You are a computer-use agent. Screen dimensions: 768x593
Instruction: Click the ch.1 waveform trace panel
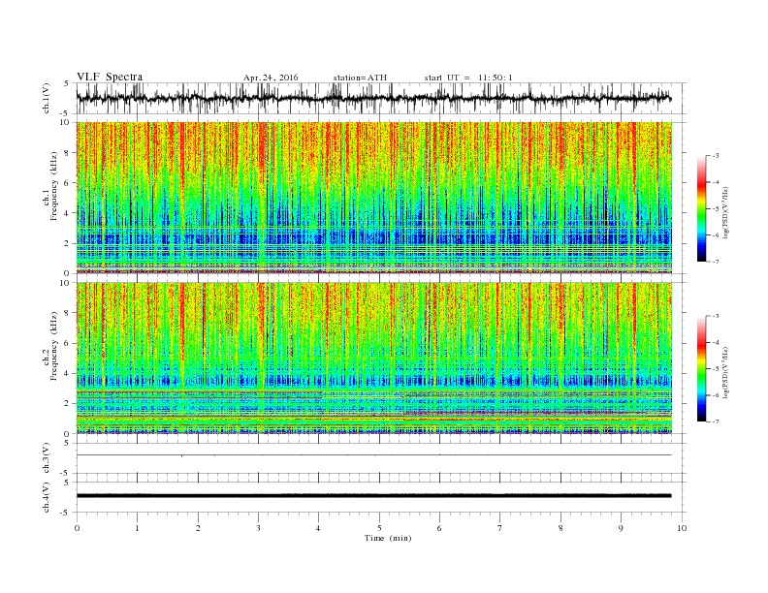(381, 98)
